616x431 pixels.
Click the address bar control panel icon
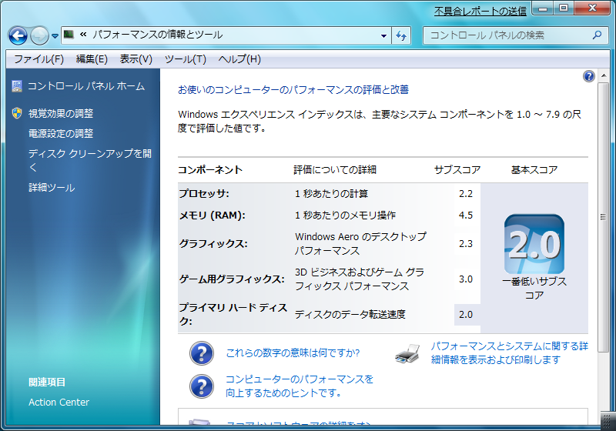(x=69, y=35)
